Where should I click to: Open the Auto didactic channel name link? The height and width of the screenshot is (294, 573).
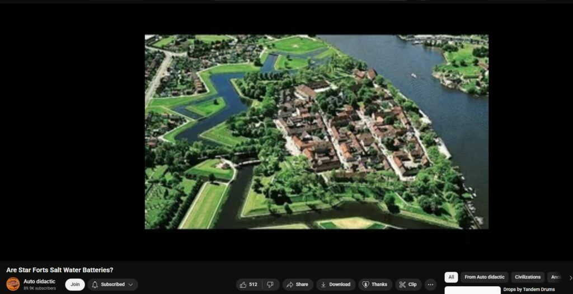click(39, 281)
